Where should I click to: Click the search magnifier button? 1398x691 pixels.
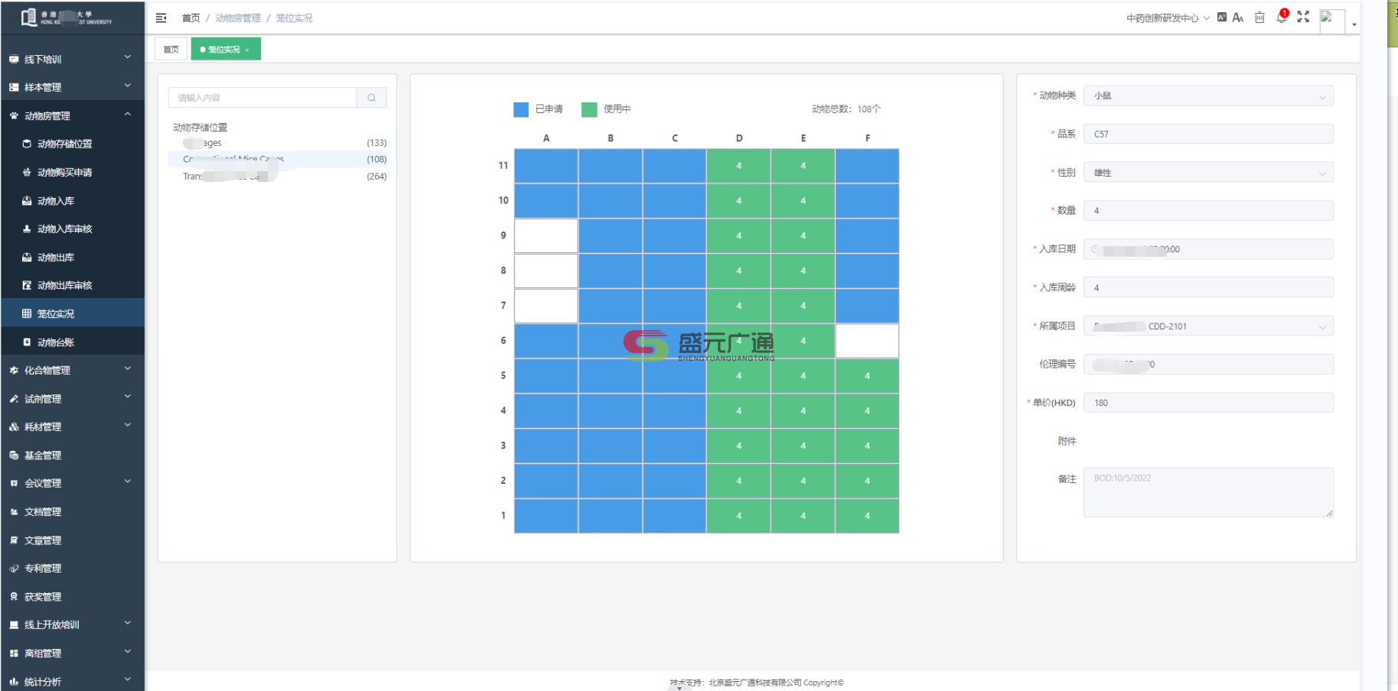tap(372, 98)
